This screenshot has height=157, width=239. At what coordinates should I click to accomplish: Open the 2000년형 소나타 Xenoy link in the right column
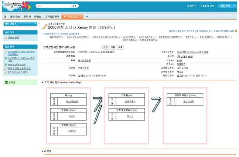click(x=192, y=52)
